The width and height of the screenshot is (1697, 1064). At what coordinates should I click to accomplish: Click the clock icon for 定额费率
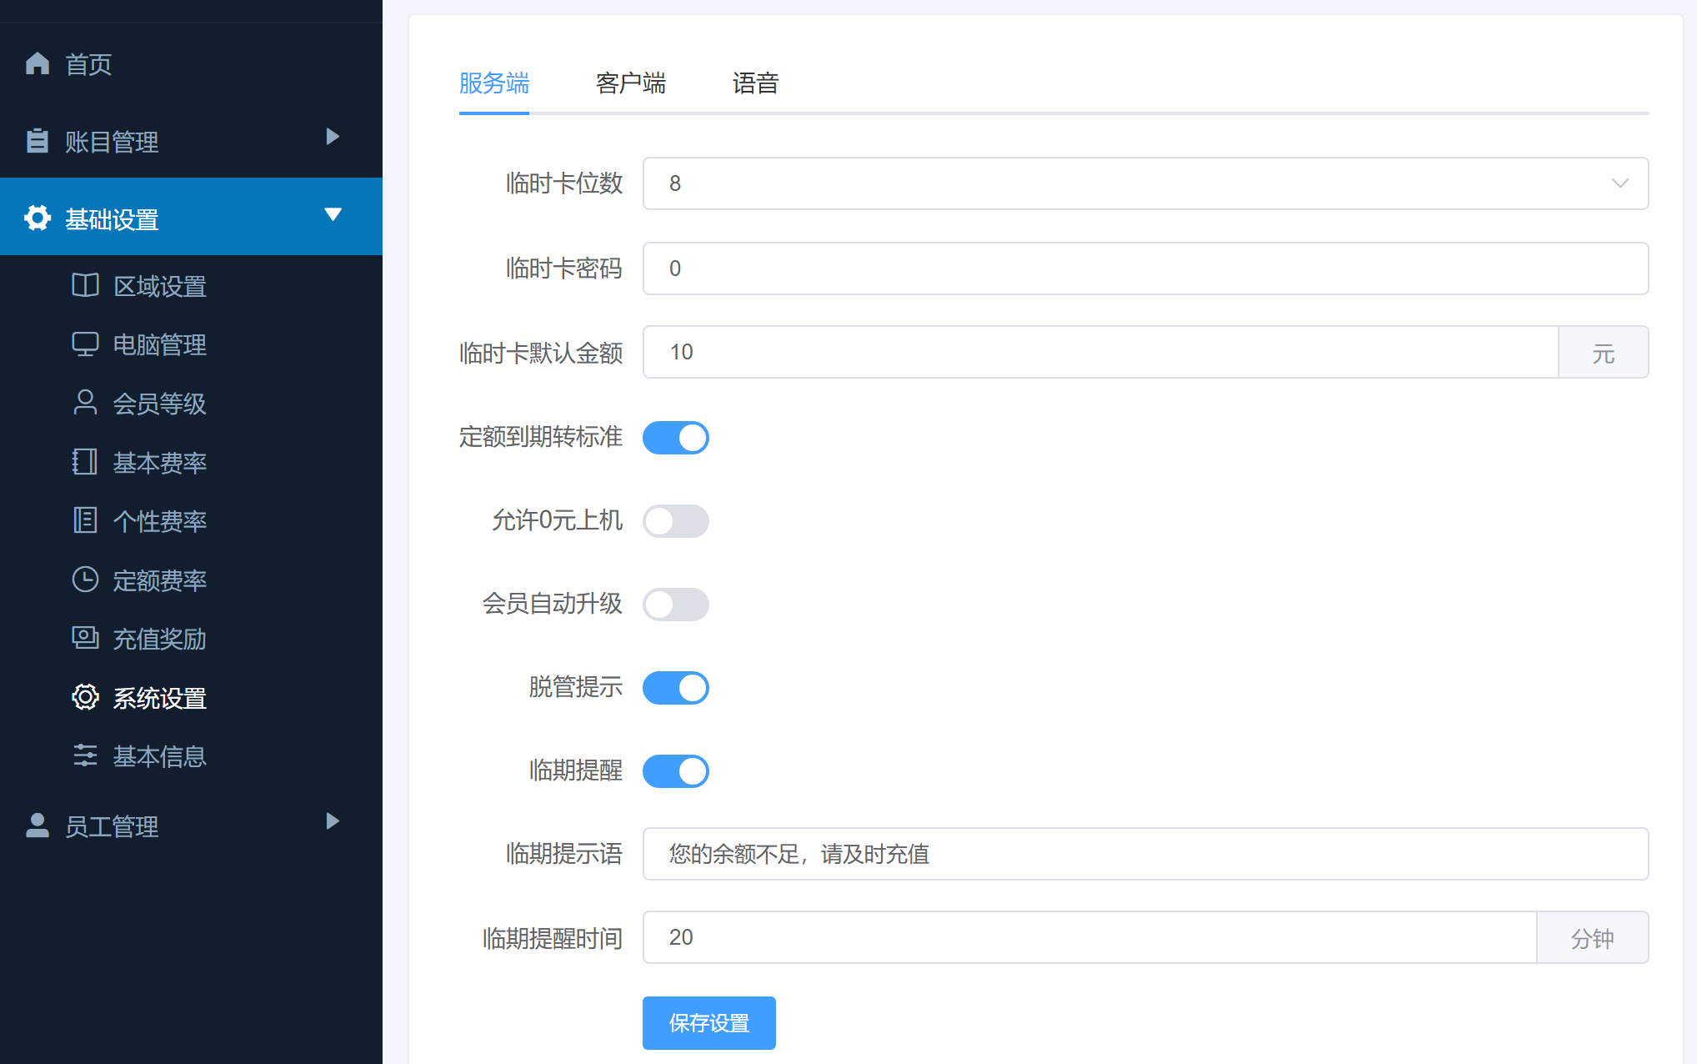coord(85,579)
